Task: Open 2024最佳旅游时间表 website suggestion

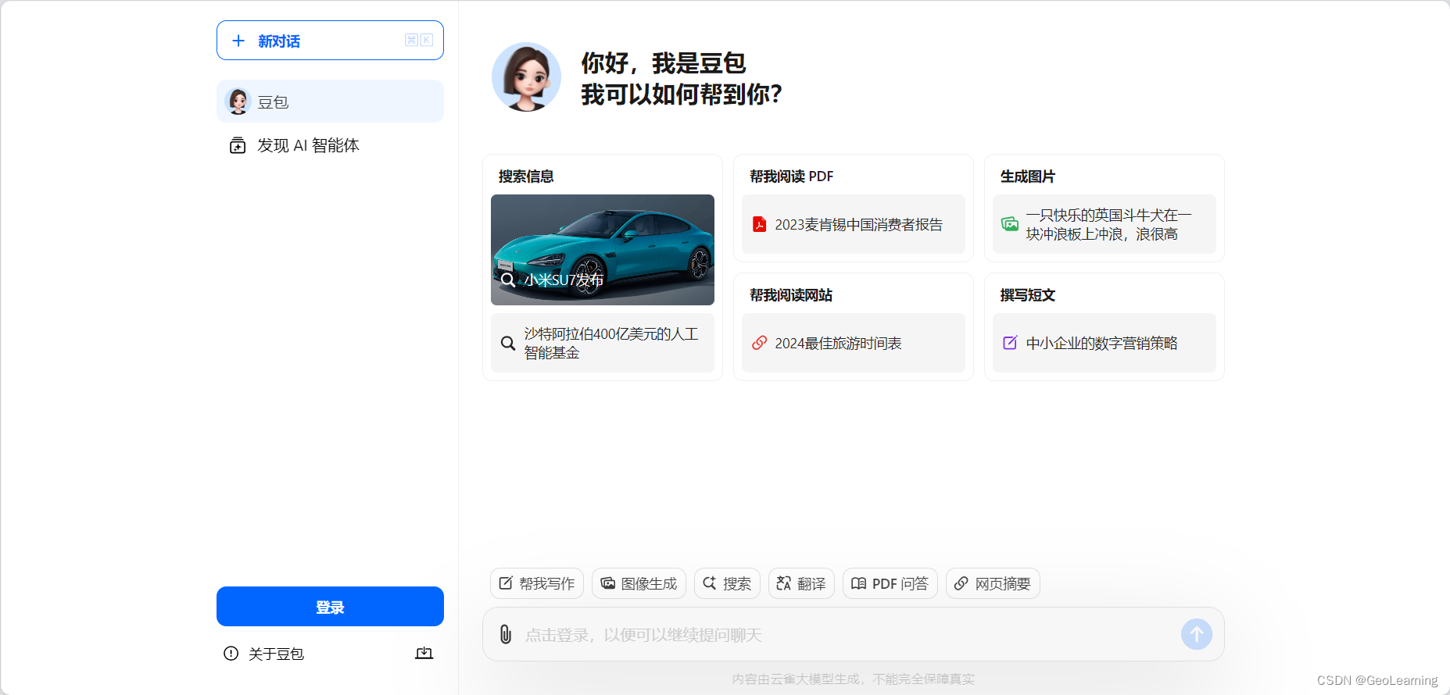Action: tap(854, 343)
